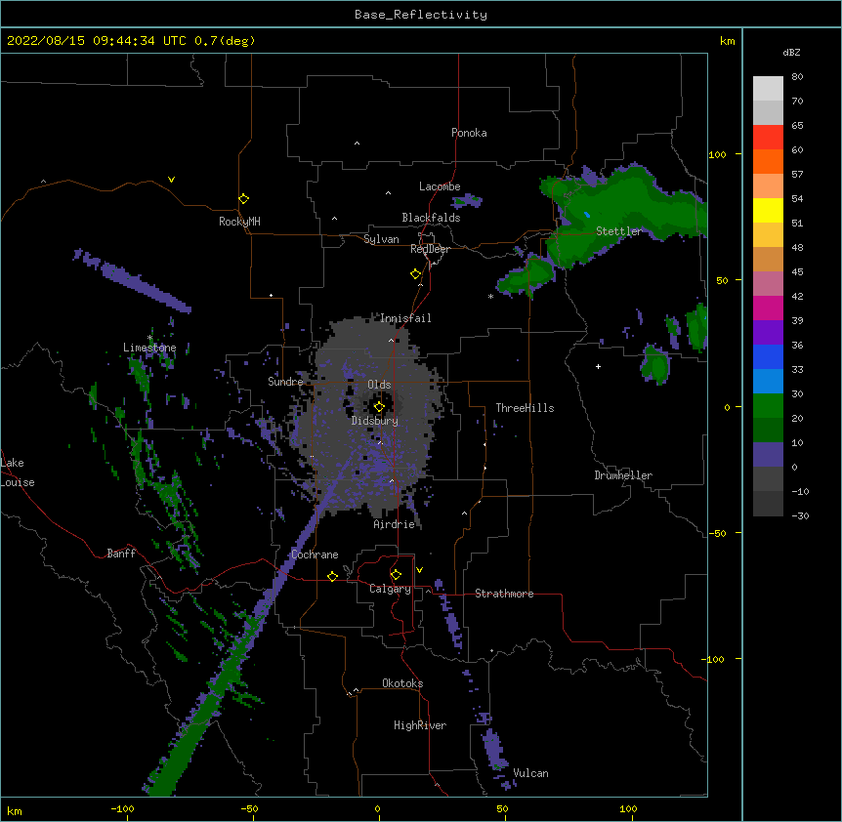Pick the red 60-65 dBZ swatch

pyautogui.click(x=768, y=138)
